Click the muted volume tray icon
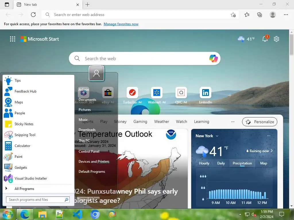The image size is (294, 220). coord(254,214)
